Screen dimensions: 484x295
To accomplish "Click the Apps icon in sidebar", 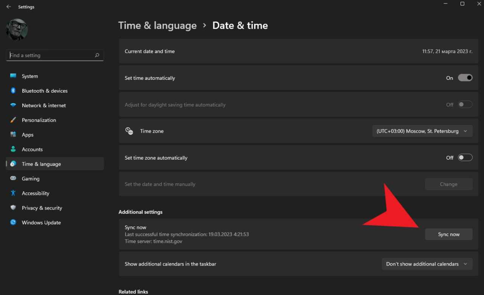I will [13, 135].
